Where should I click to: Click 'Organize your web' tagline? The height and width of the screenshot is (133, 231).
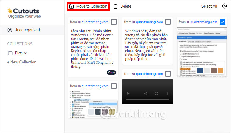coord(24,16)
